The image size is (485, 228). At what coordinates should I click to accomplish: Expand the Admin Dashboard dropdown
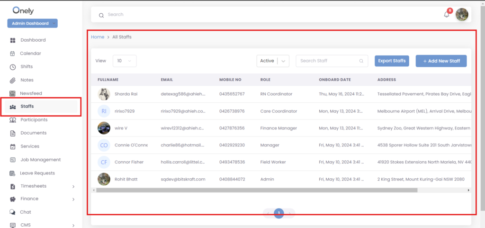pos(32,23)
